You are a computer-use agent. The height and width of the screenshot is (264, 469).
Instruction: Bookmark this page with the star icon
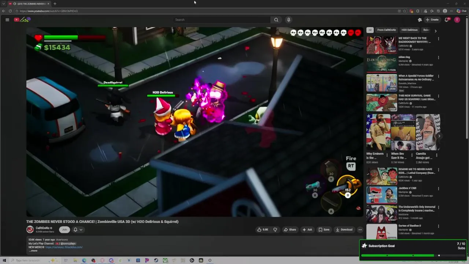click(405, 11)
